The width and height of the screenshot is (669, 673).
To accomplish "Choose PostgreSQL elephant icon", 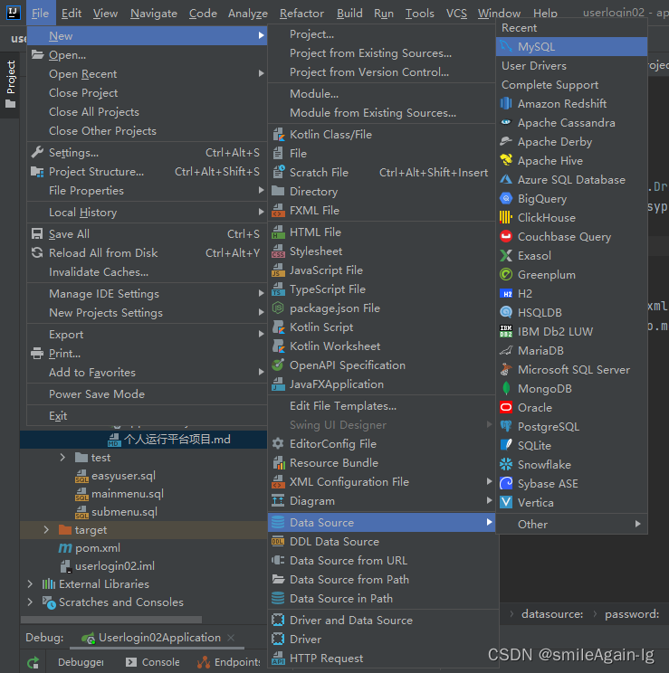I will [x=506, y=426].
